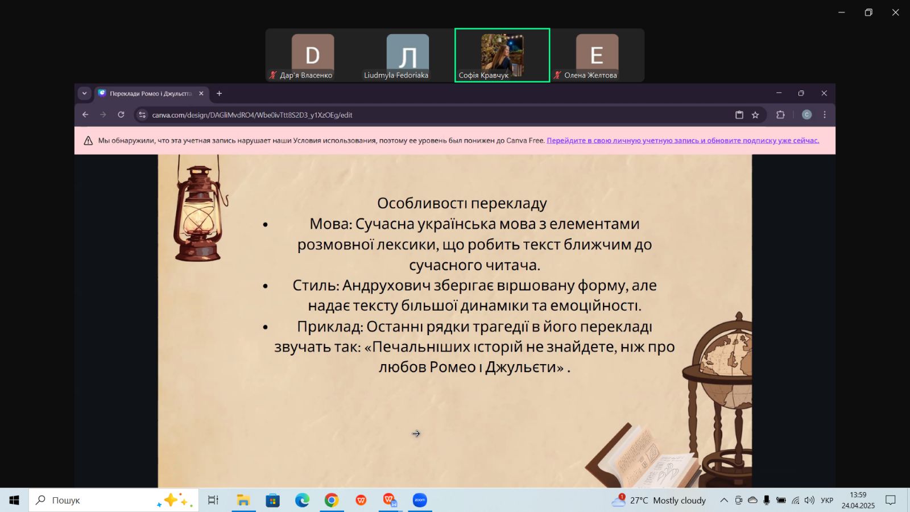Open the Chrome three-dot menu
Screen dimensions: 910x512
pos(825,115)
